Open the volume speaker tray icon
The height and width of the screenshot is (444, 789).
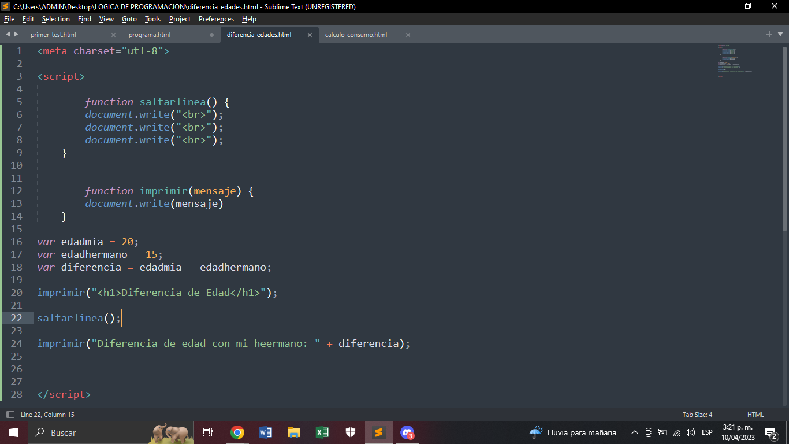tap(690, 432)
